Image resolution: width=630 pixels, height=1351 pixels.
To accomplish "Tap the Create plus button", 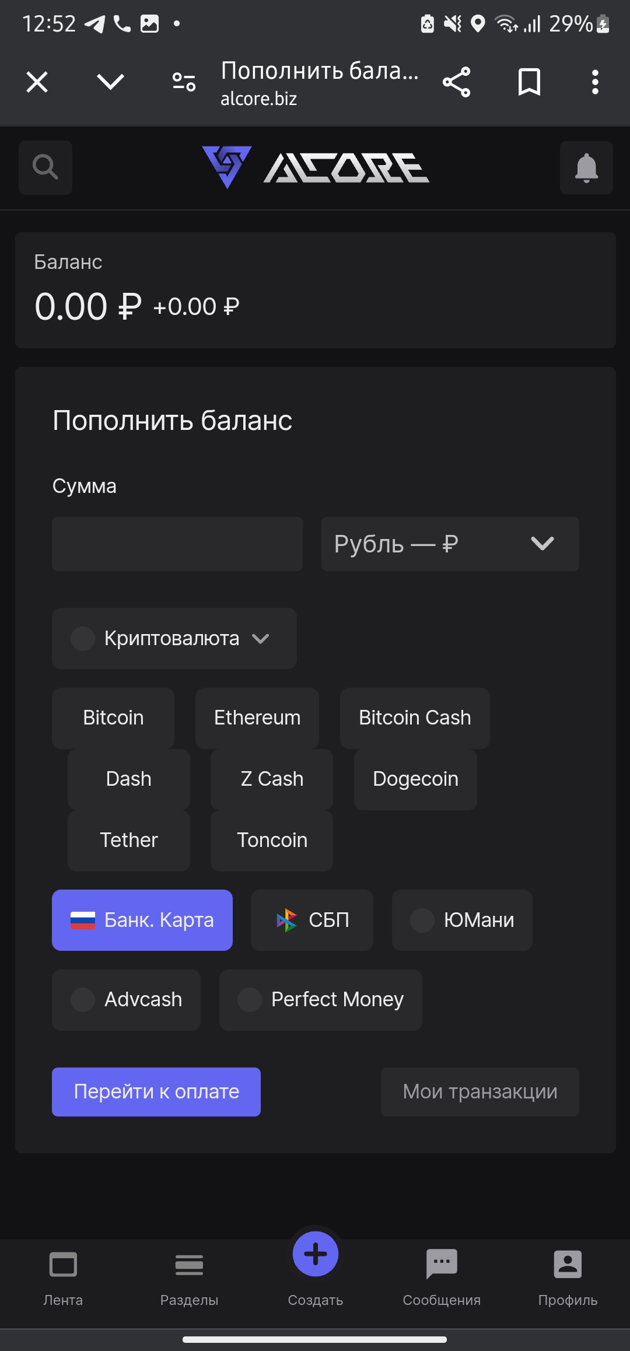I will [x=316, y=1254].
